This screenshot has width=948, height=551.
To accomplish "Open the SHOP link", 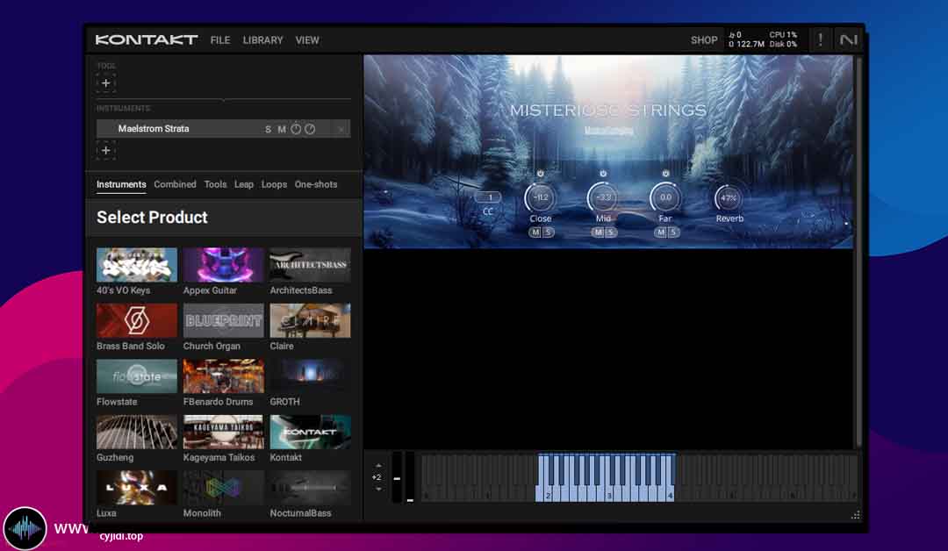I will pyautogui.click(x=704, y=39).
